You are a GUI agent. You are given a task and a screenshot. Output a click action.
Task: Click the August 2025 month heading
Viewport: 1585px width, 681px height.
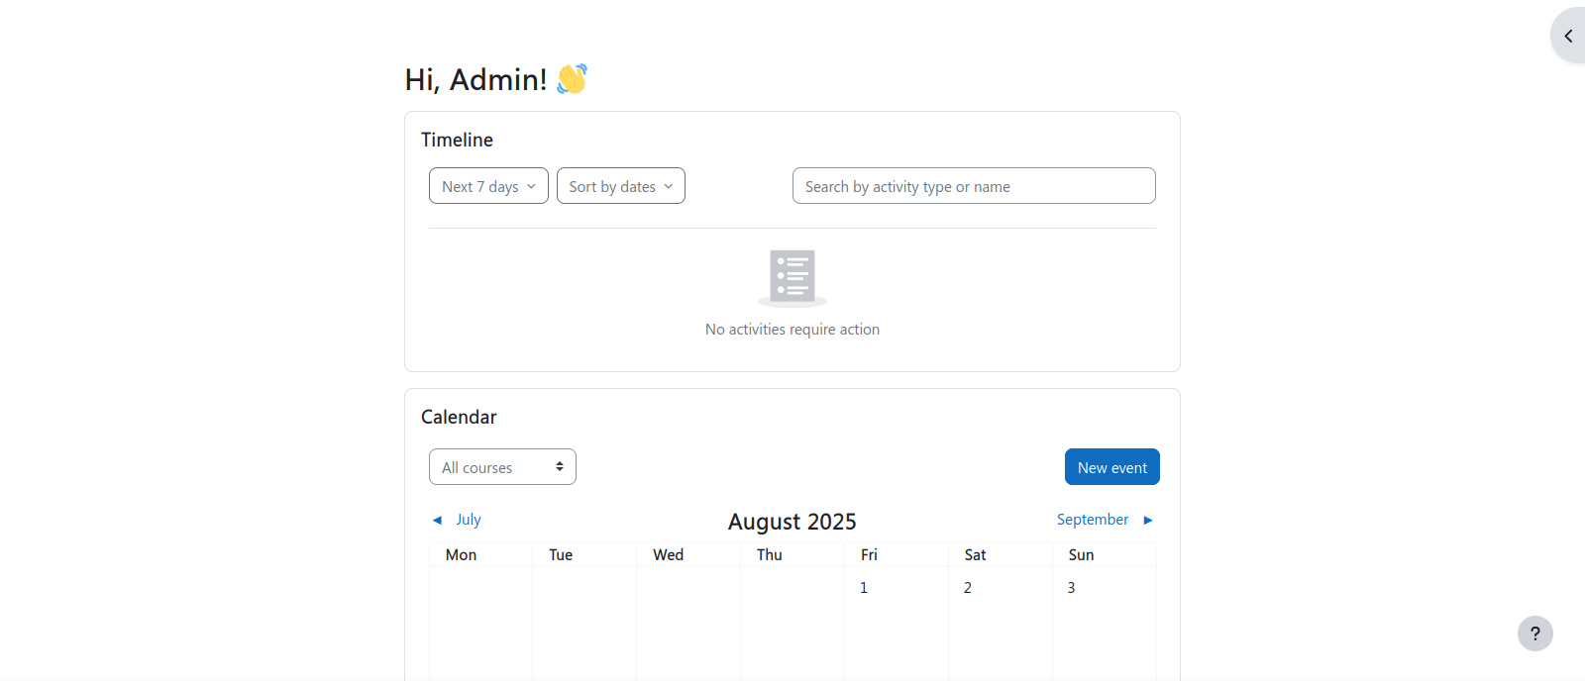point(792,522)
